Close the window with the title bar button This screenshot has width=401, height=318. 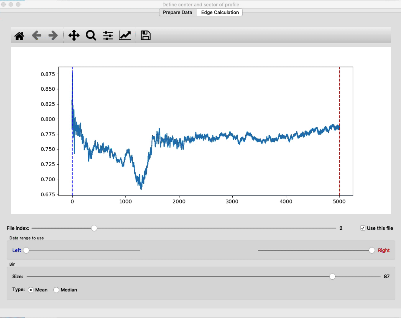click(x=4, y=4)
